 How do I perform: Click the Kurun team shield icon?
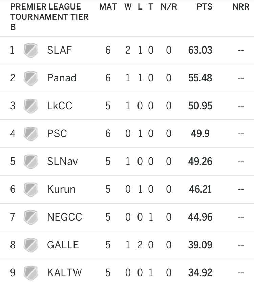pyautogui.click(x=31, y=189)
